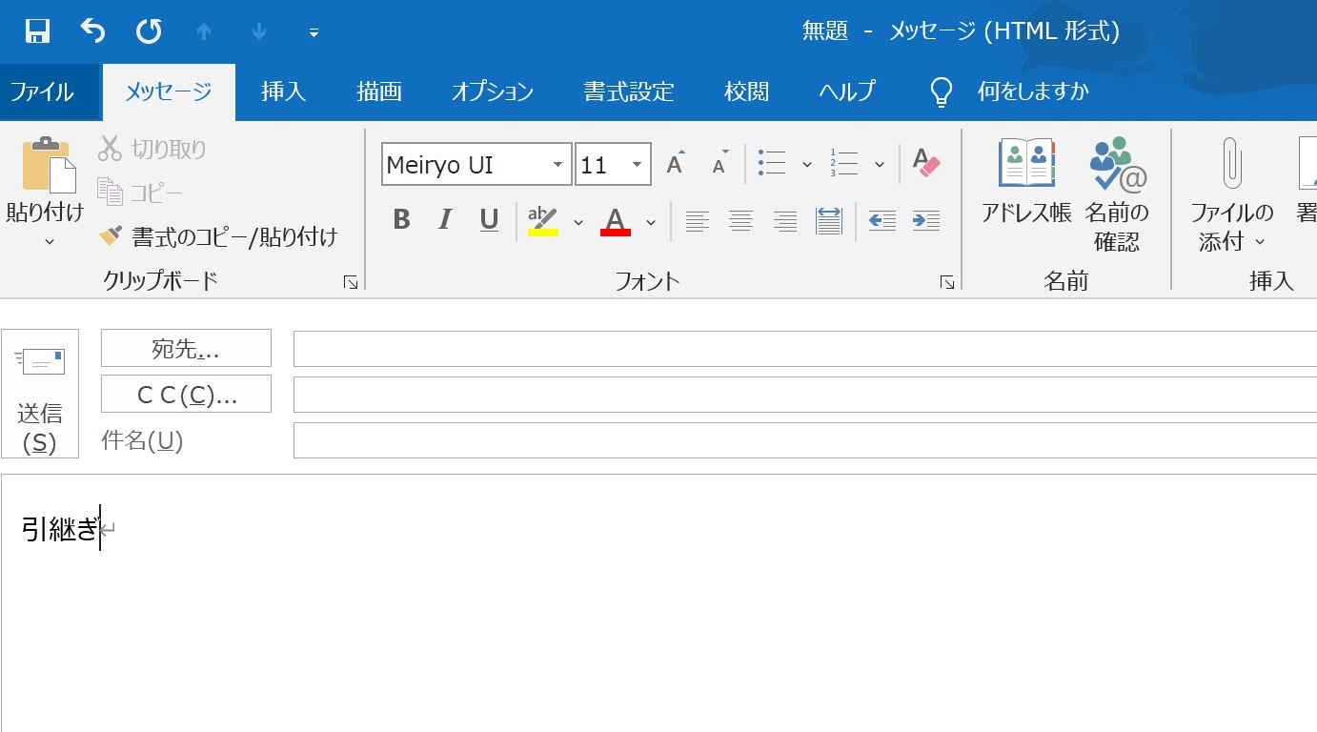Click 切り取り (cut)

152,149
